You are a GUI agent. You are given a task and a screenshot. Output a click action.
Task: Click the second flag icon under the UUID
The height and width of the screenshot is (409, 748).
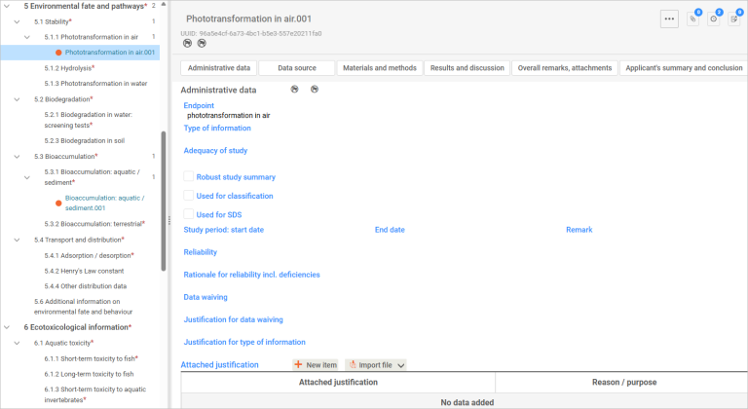pos(202,44)
